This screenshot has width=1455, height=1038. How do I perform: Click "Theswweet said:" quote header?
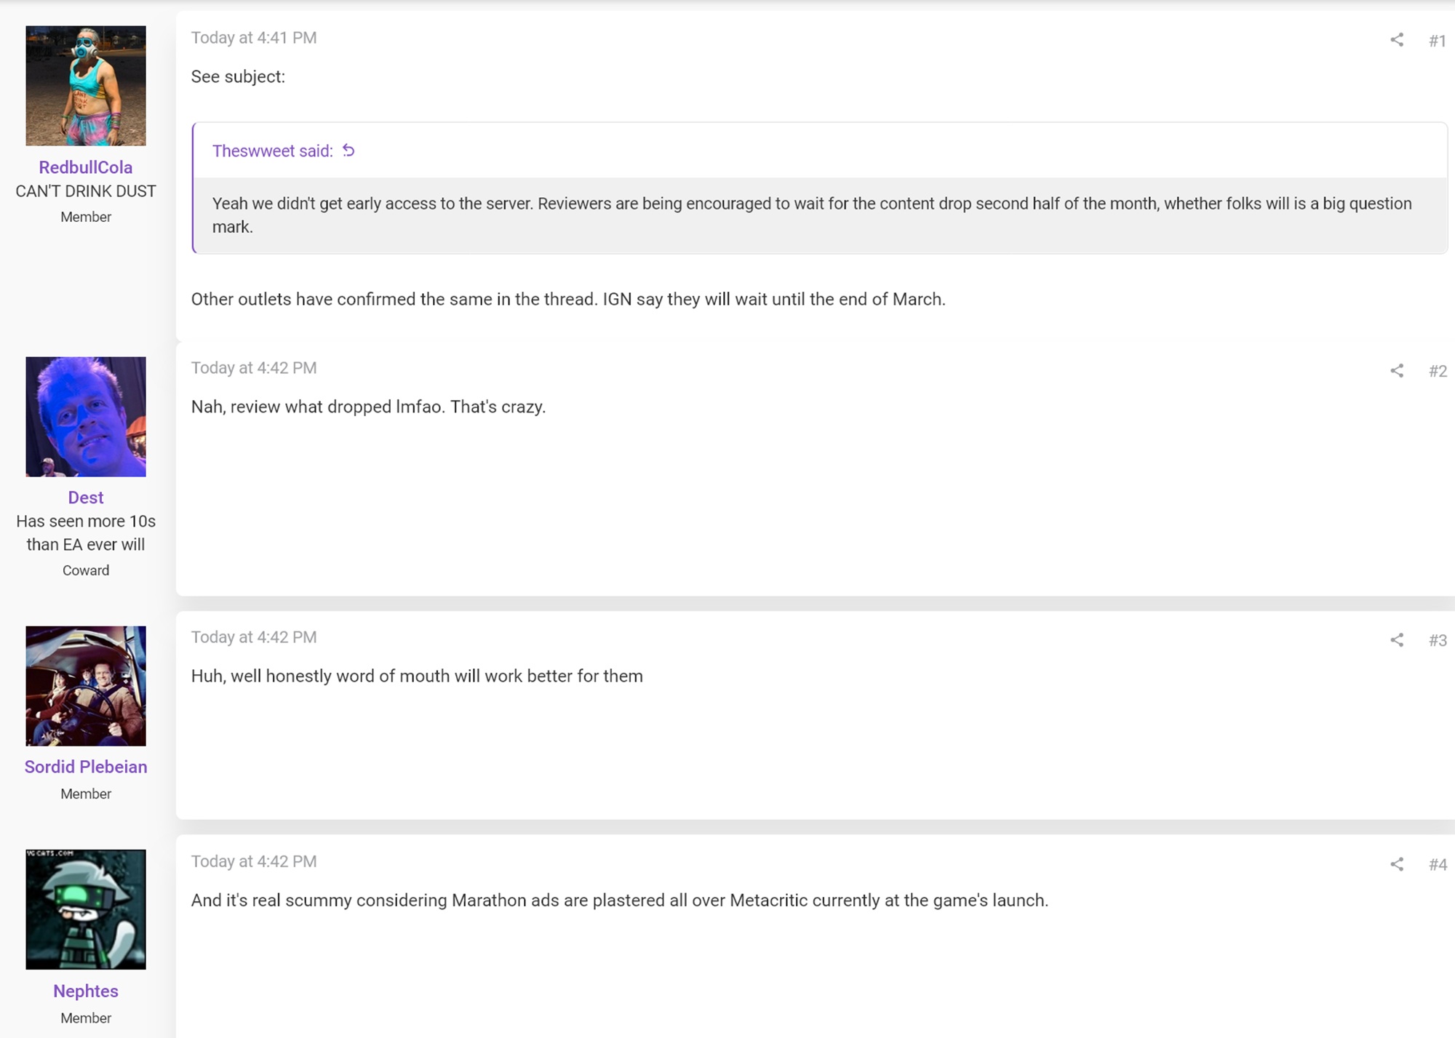pyautogui.click(x=272, y=151)
